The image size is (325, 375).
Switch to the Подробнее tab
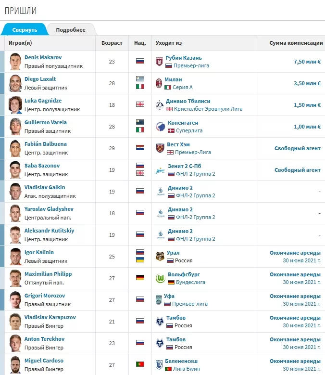(x=71, y=30)
